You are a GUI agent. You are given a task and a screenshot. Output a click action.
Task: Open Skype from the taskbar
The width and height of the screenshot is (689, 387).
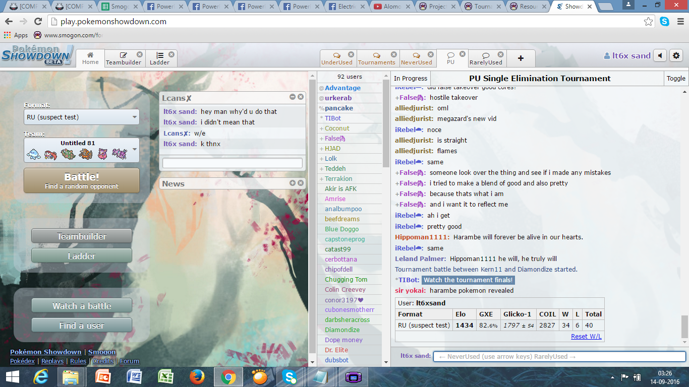[x=290, y=377]
